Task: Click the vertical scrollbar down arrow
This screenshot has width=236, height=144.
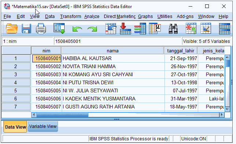Action: tap(227, 109)
